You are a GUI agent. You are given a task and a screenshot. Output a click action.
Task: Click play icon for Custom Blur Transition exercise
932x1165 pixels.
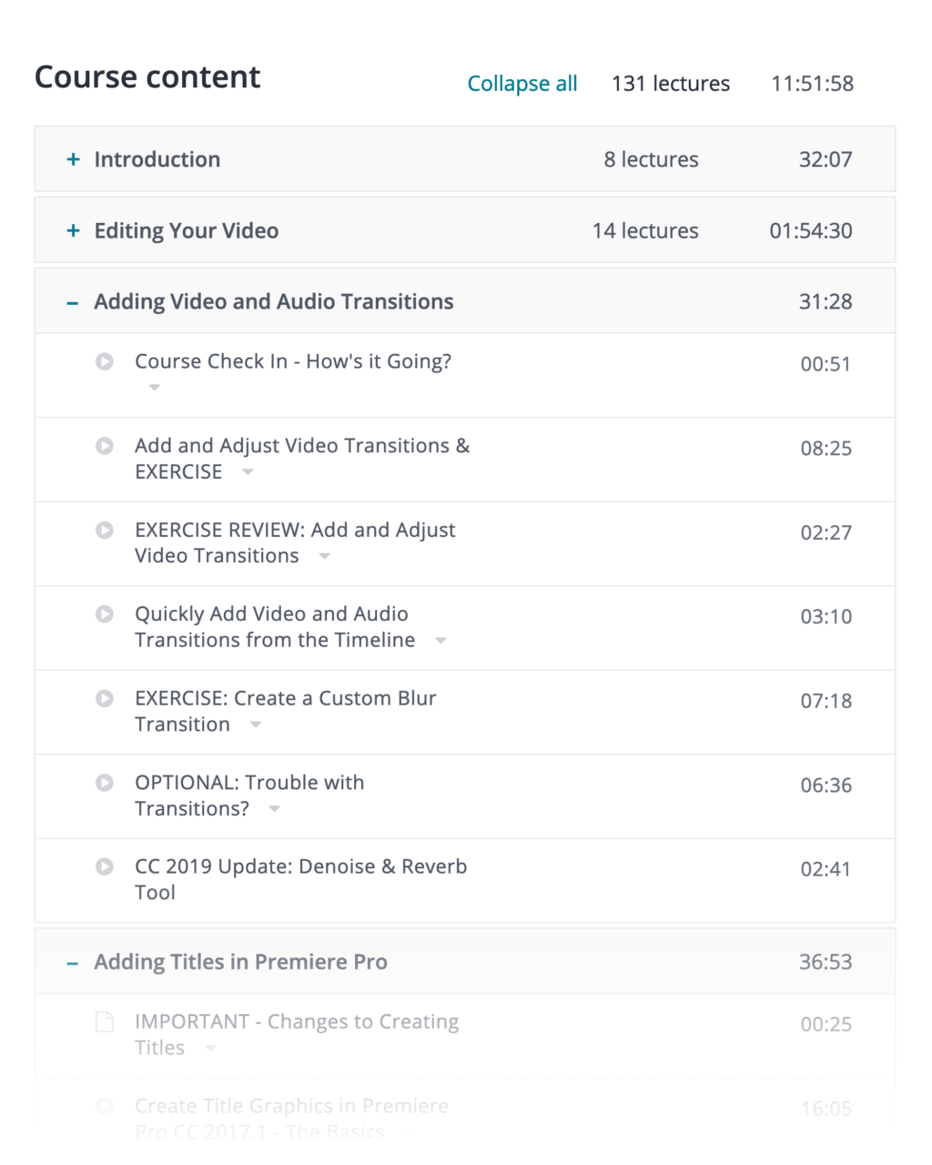[105, 699]
